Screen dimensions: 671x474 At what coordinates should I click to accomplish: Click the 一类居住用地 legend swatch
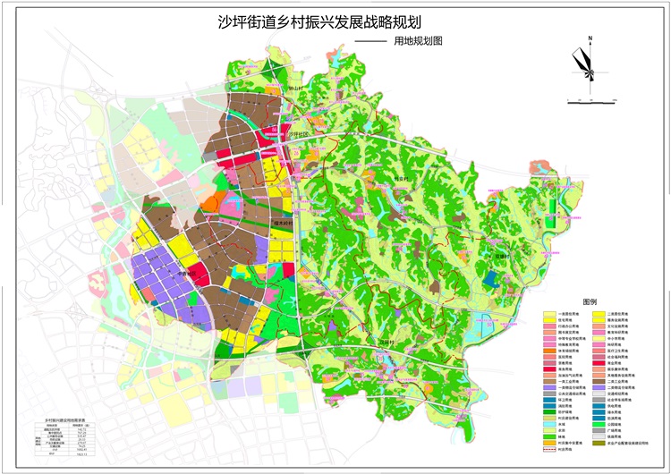pyautogui.click(x=549, y=314)
